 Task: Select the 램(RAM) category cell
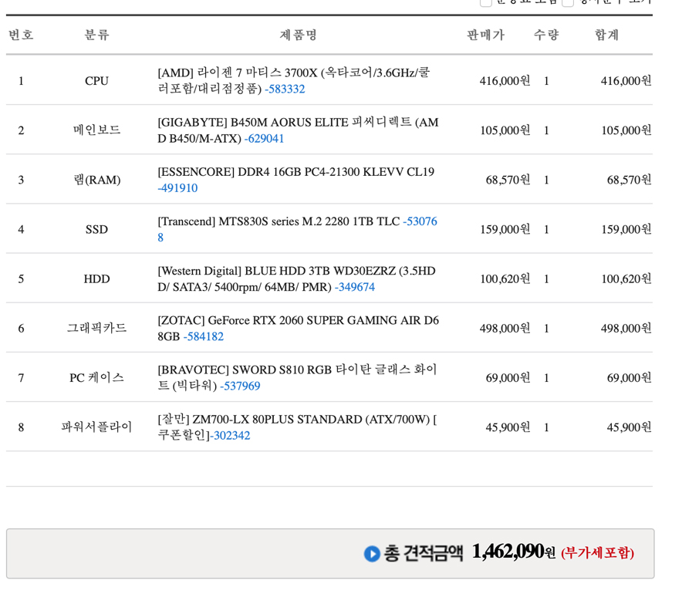pos(96,180)
